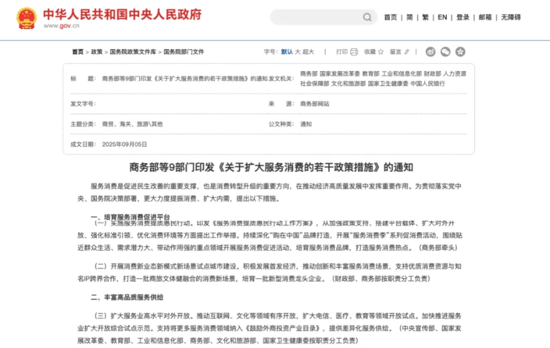Image resolution: width=550 pixels, height=348 pixels.
Task: Open the 邮箱 mailbox link
Action: point(485,17)
